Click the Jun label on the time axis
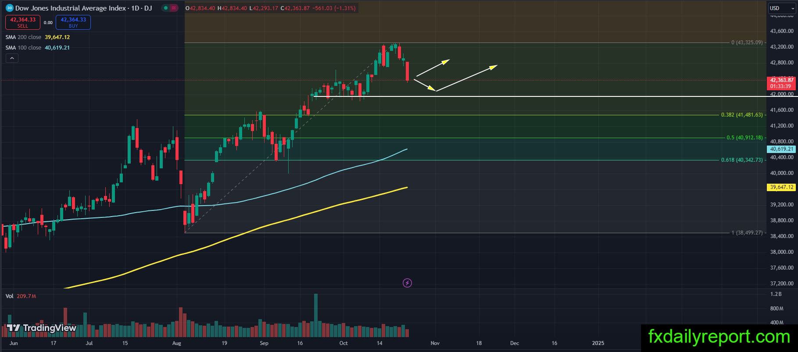The height and width of the screenshot is (352, 798). pos(14,343)
